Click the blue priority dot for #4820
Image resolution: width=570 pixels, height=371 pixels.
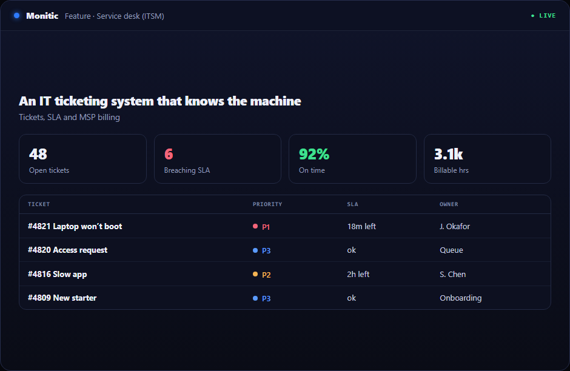click(255, 250)
